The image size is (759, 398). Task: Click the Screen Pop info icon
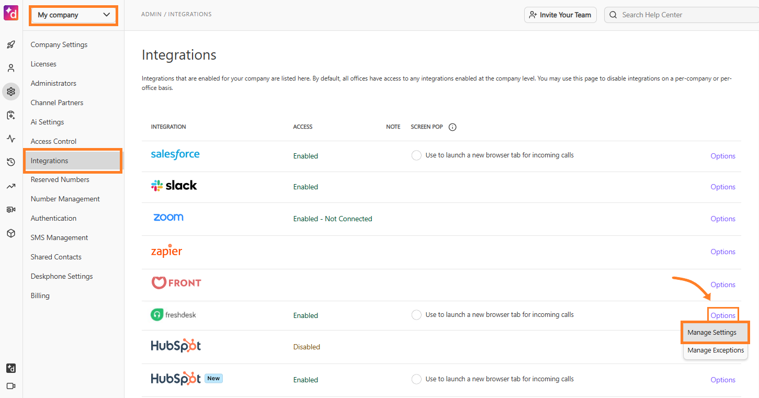click(x=453, y=127)
